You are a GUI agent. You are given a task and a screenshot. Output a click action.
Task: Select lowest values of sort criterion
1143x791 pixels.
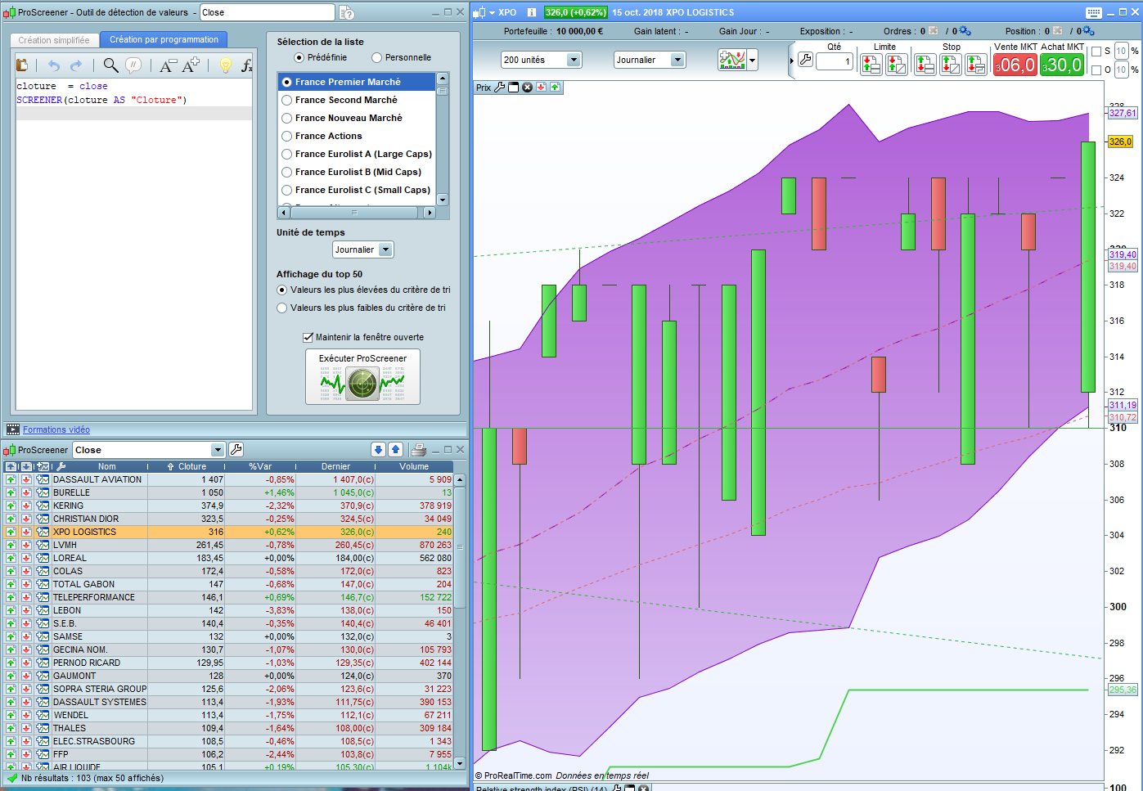click(282, 308)
